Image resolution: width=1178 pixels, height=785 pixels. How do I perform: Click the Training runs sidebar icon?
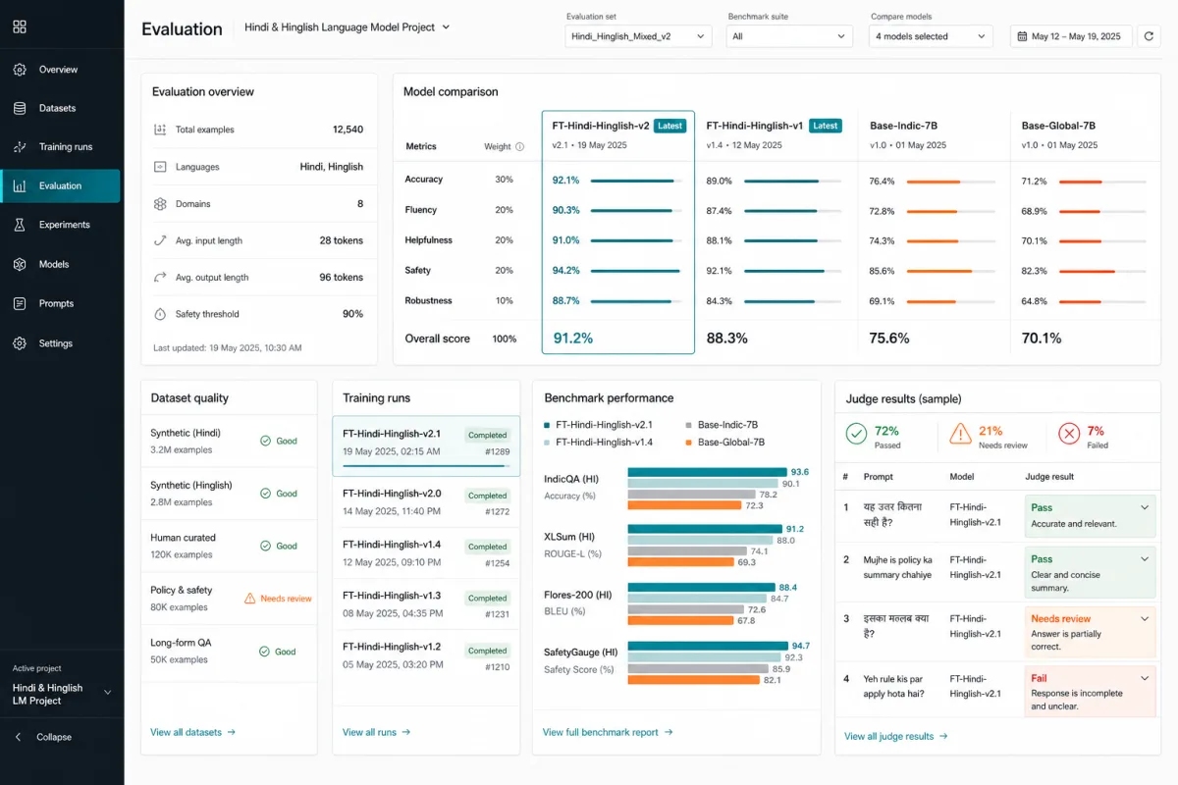[x=20, y=147]
